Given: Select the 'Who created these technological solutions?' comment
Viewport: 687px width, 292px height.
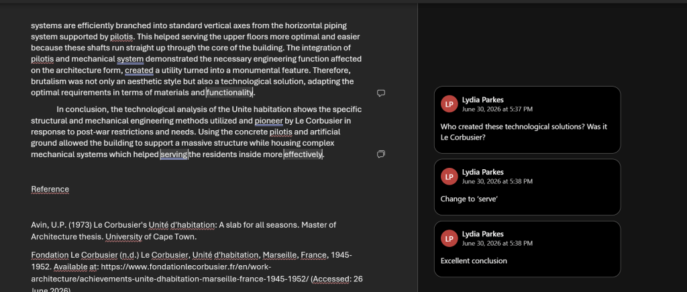Looking at the screenshot, I should coord(527,119).
